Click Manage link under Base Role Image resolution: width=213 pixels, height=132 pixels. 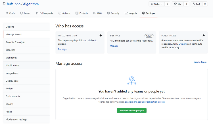114,46
